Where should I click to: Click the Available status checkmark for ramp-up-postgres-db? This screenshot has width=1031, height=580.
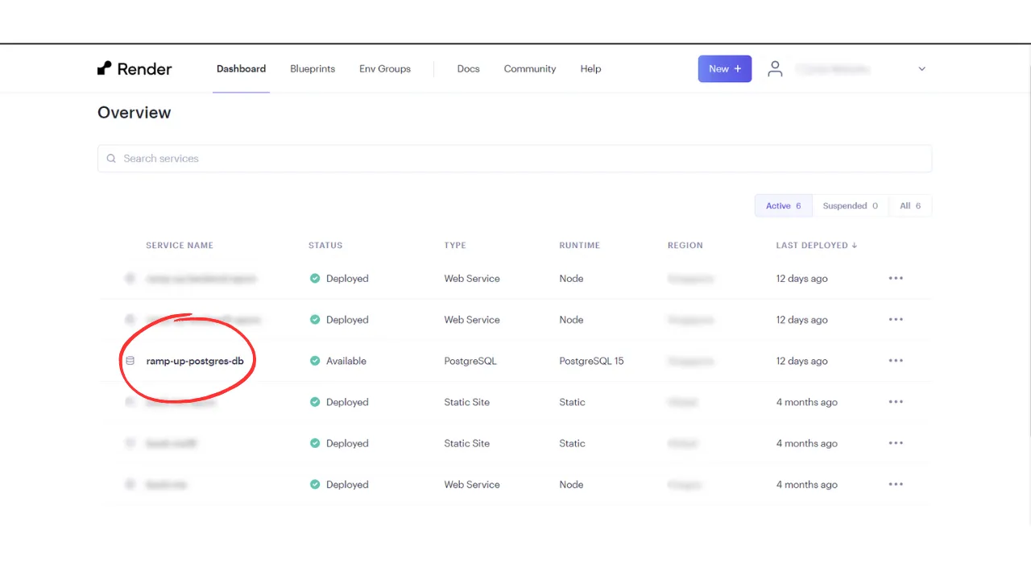coord(314,361)
